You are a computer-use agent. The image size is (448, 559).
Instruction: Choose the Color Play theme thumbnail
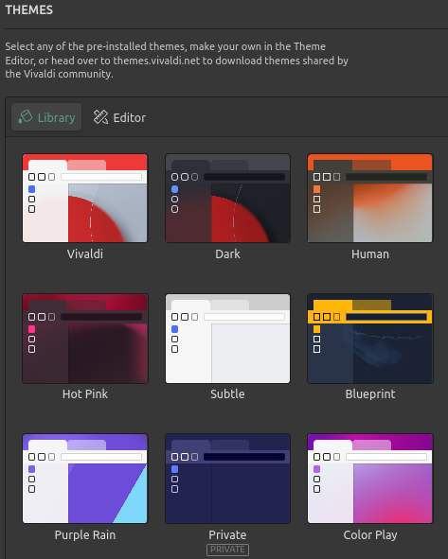(370, 479)
